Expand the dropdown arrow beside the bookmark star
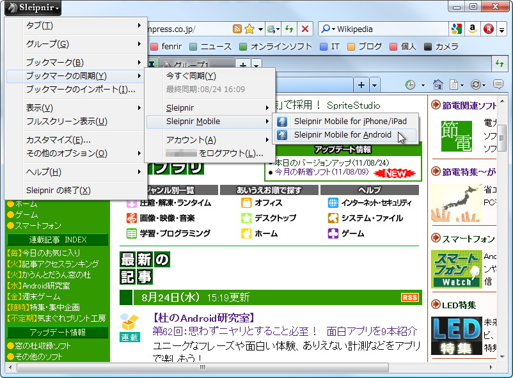This screenshot has height=378, width=513. point(261,29)
